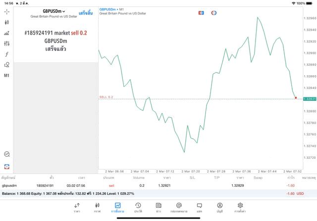
Task: Open chart type candlestick icon
Action: [x=6, y=22]
